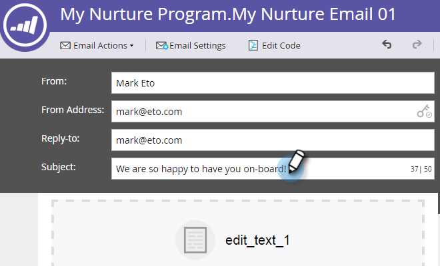Click the text document icon for edit_text_1

point(195,240)
